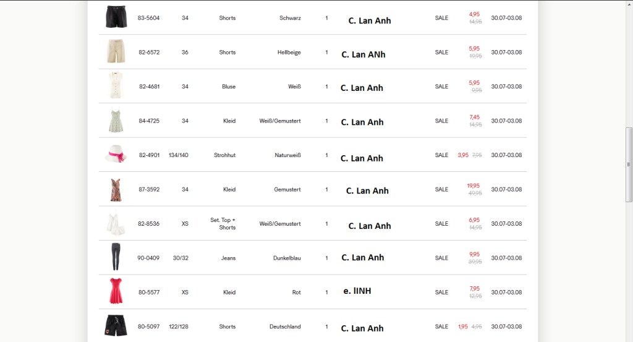This screenshot has height=342, width=633.
Task: Click the 'e. lINH' customer name
Action: coord(357,291)
